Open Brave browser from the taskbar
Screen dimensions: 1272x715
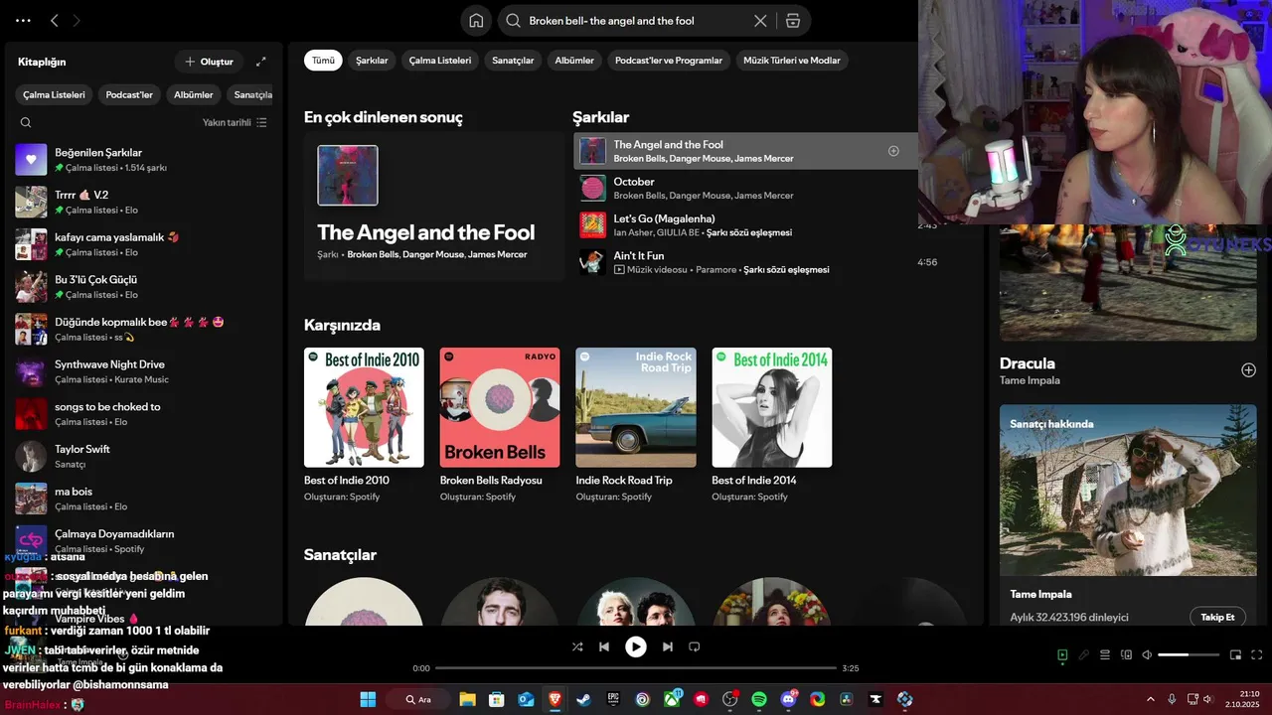(555, 699)
